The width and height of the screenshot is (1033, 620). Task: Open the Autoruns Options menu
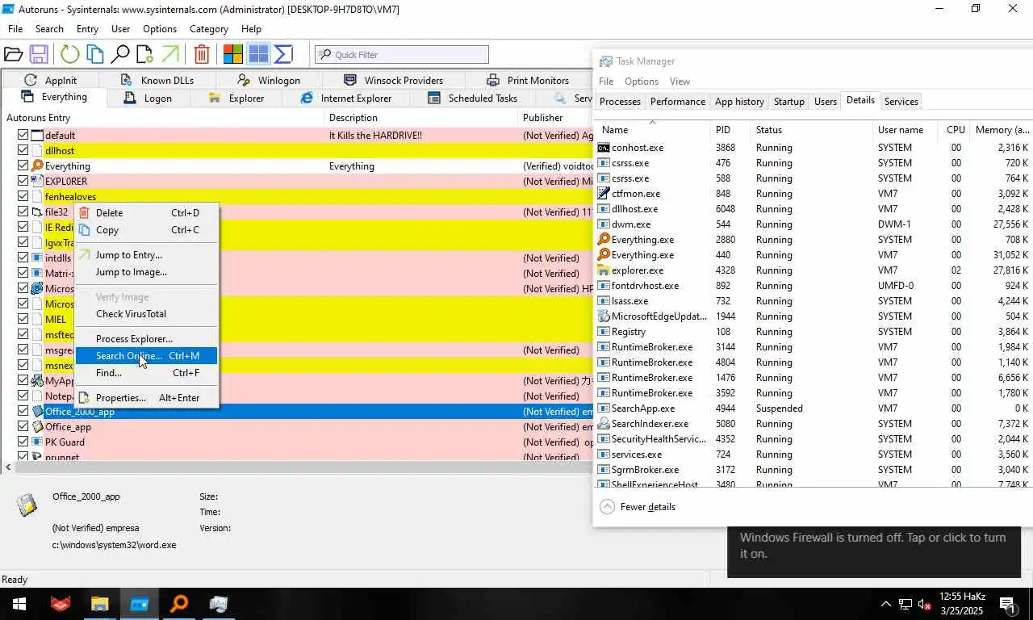[160, 29]
